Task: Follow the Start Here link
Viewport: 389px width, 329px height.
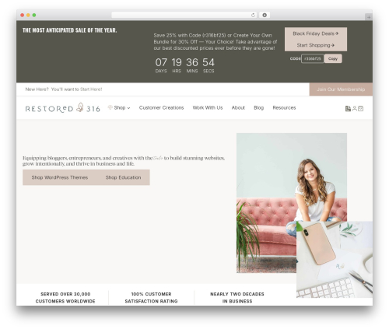Action: tap(91, 89)
